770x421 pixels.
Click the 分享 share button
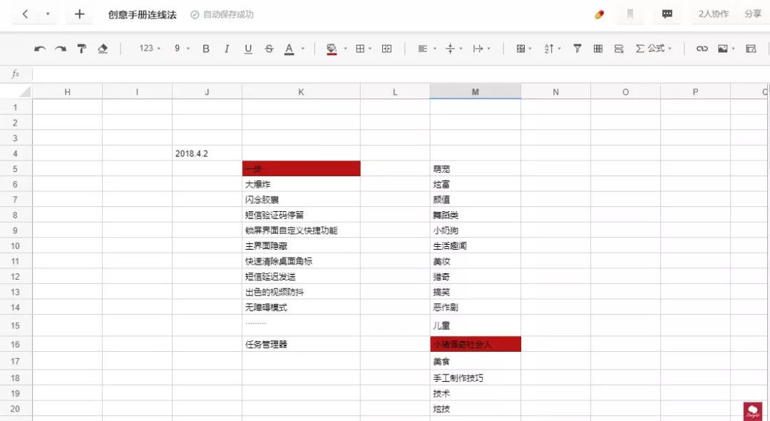pos(752,14)
